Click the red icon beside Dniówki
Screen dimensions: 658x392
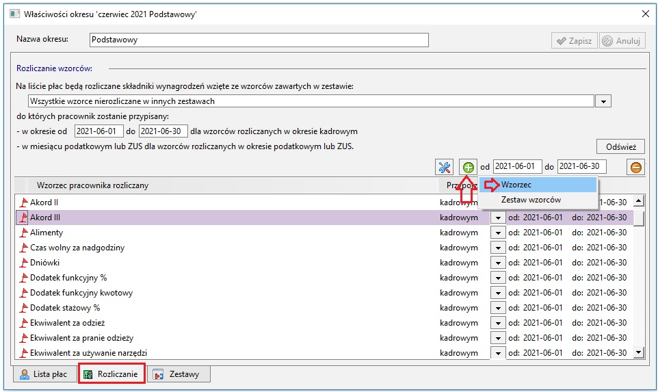pos(24,263)
